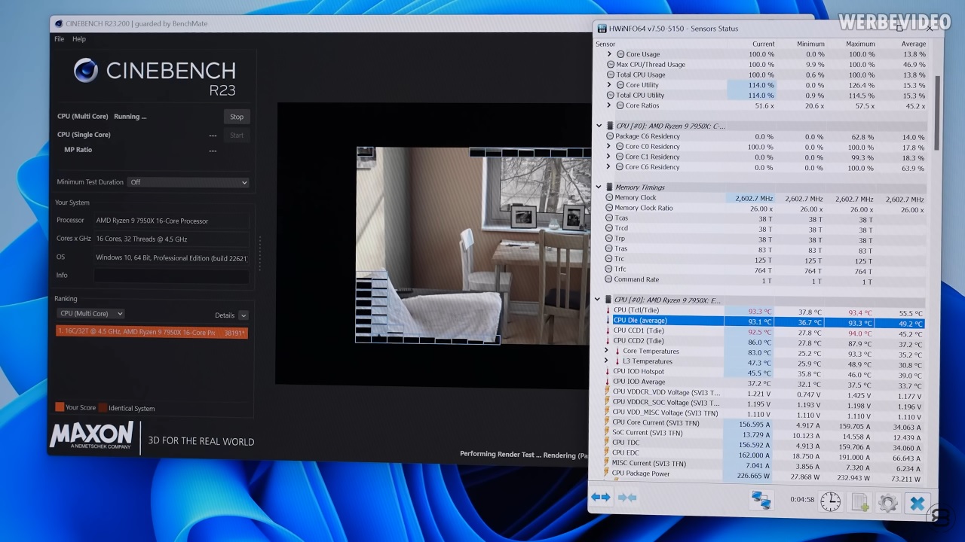
Task: Expand the Core Ratios row
Action: tap(609, 105)
